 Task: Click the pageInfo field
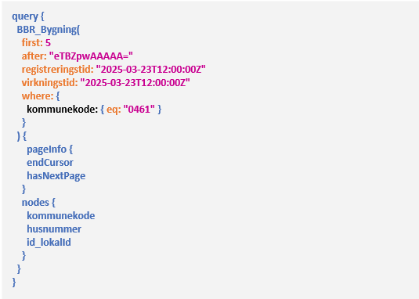[46, 149]
